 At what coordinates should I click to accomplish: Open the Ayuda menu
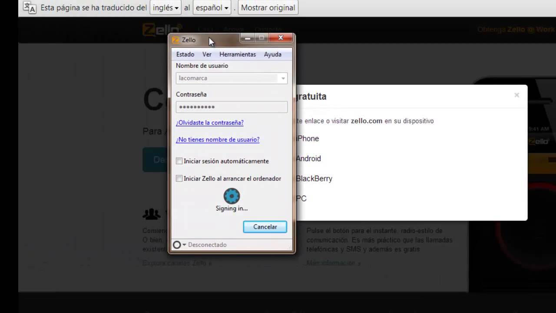click(273, 54)
